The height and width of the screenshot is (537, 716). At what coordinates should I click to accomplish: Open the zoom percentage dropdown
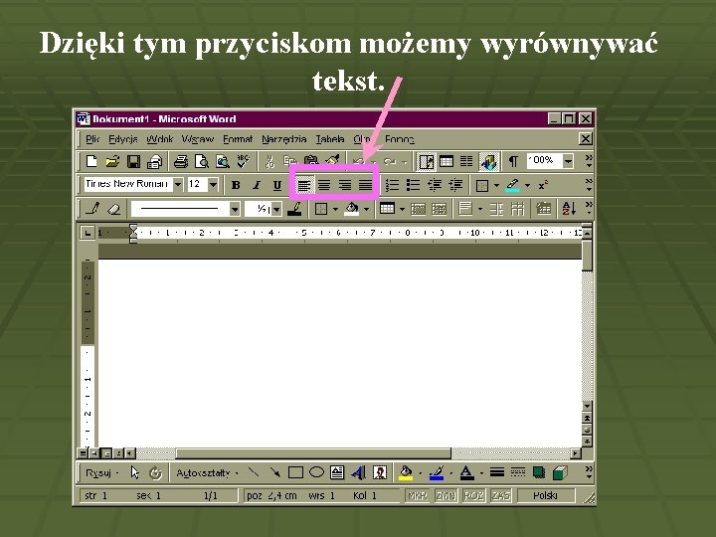(568, 161)
